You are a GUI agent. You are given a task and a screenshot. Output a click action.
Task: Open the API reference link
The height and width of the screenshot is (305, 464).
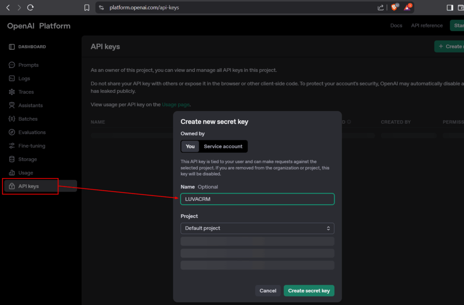coord(427,26)
